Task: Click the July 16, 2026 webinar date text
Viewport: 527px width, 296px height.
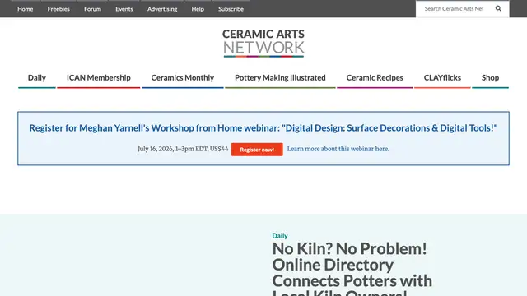Action: click(183, 149)
